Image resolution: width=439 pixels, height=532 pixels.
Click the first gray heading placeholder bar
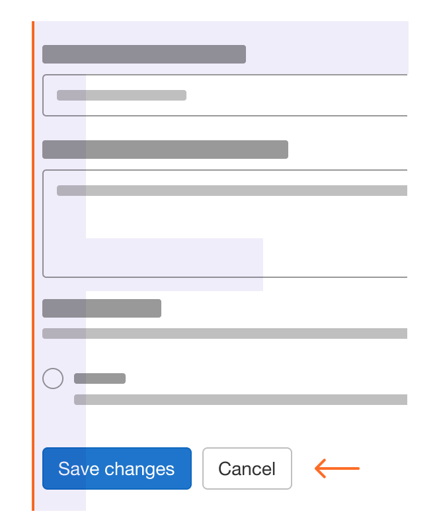pyautogui.click(x=144, y=54)
